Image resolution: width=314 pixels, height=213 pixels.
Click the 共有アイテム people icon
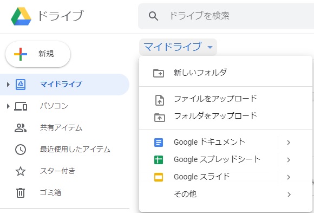click(21, 128)
